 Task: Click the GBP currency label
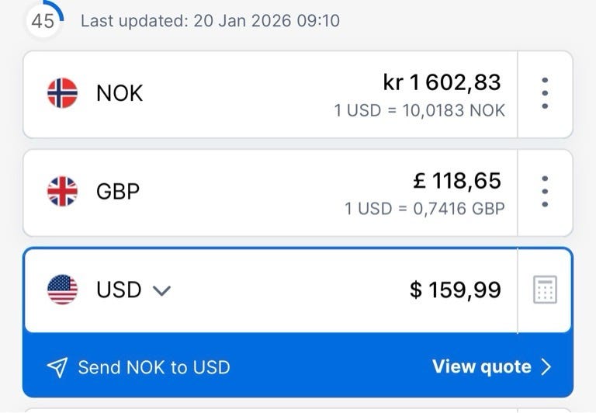click(x=118, y=191)
